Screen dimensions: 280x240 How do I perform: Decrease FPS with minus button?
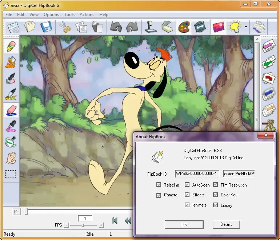[x=66, y=225]
